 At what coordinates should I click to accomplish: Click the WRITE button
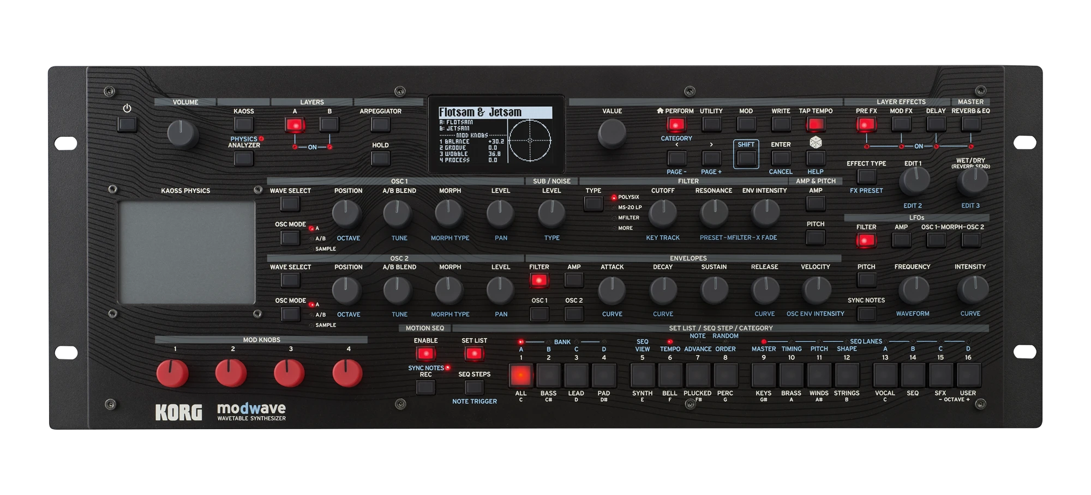(781, 125)
